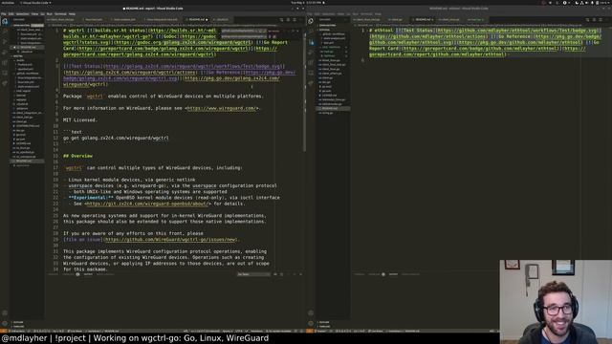Viewport: 612px width, 344px height.
Task: Open Selection menu in left wgctrl window
Action: [x=22, y=14]
